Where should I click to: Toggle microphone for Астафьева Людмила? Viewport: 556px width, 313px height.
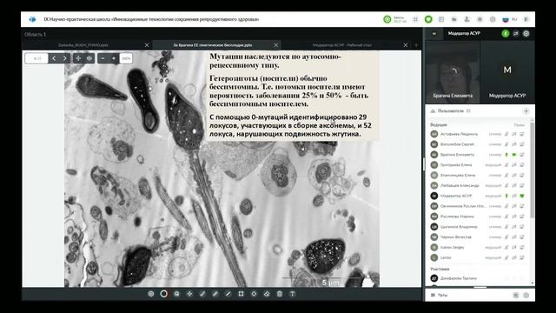pyautogui.click(x=506, y=134)
